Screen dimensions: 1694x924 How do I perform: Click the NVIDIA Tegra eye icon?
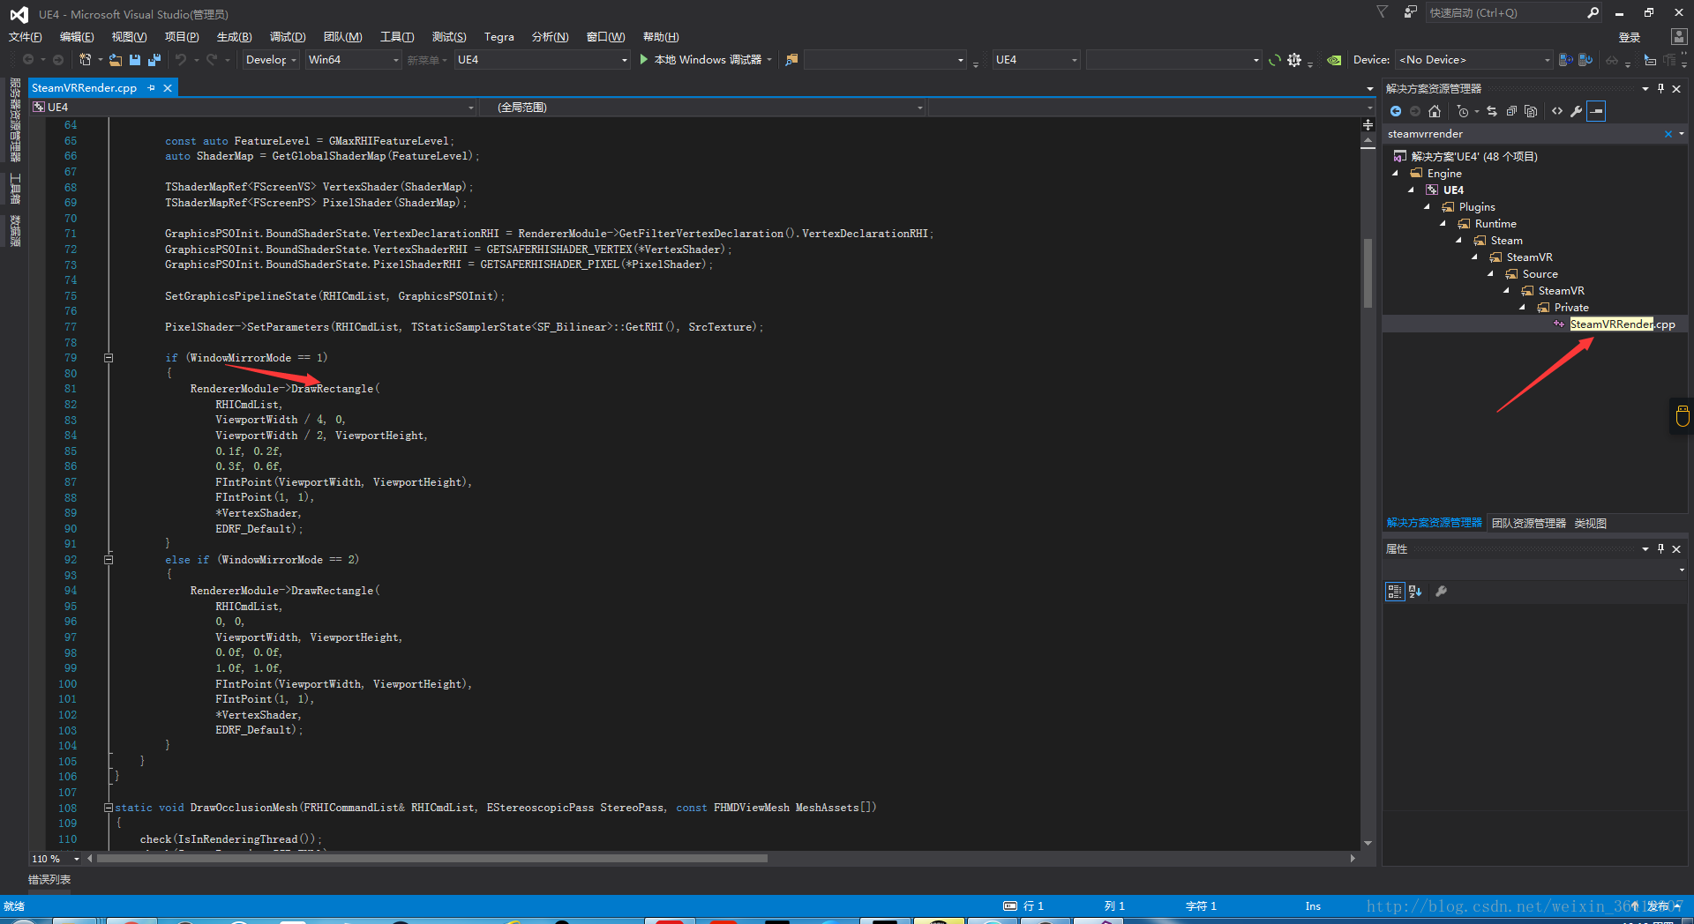pyautogui.click(x=1334, y=60)
